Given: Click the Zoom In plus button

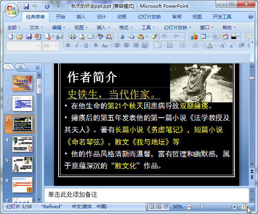Looking at the screenshot, I should 234,207.
